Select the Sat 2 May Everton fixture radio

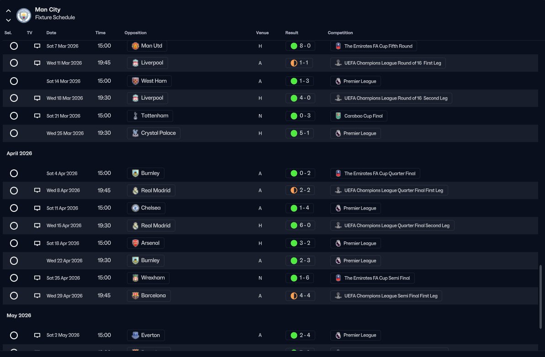(x=14, y=335)
